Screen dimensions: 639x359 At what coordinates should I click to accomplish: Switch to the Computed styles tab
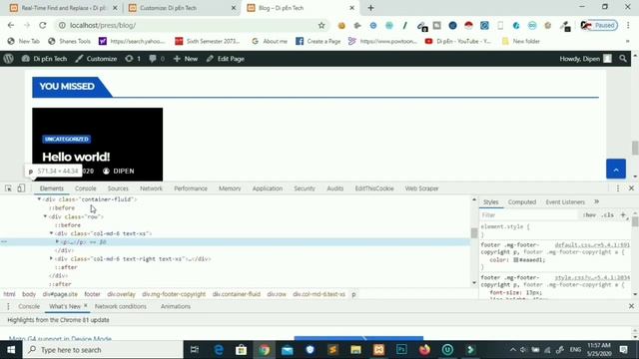(522, 201)
